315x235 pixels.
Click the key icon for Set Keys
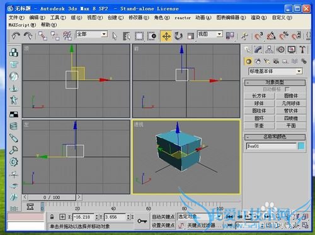pos(142,221)
